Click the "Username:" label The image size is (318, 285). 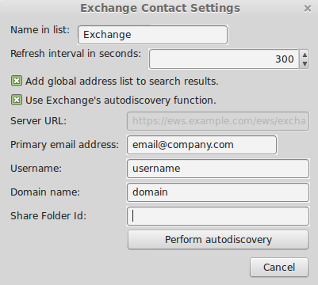(36, 169)
